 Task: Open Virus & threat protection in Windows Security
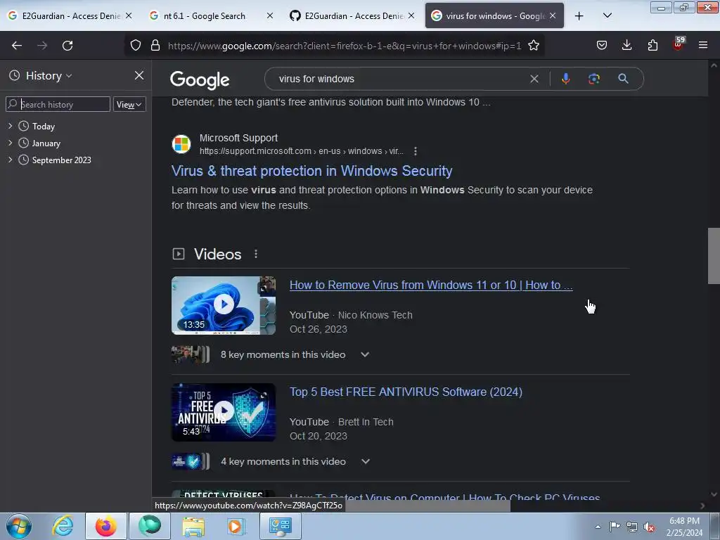[311, 171]
